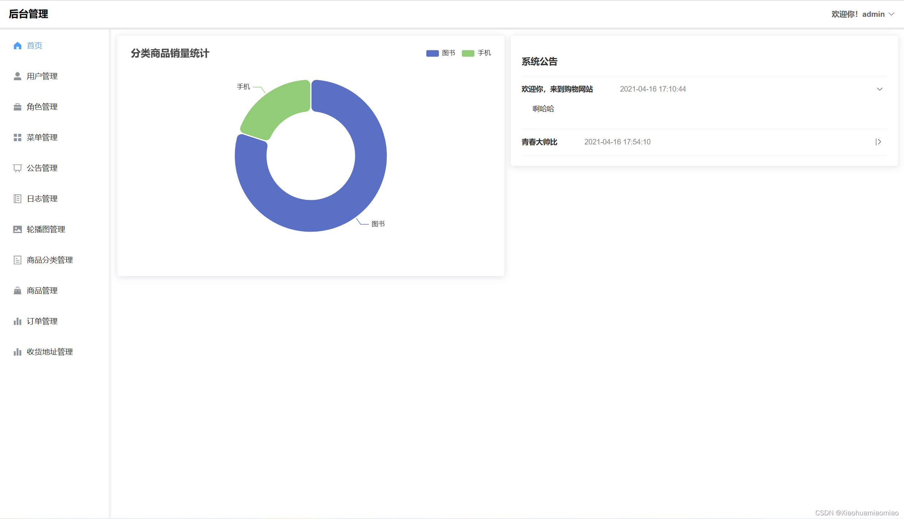Screen dimensions: 904x519
Task: Open the admin user dropdown arrow
Action: [892, 14]
